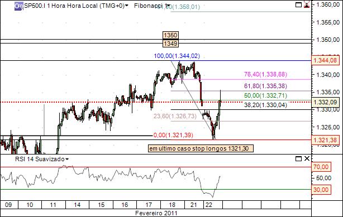Viewport: 343px width, 217px height.
Task: Click date 17 on the time axis
Action: coord(149,205)
